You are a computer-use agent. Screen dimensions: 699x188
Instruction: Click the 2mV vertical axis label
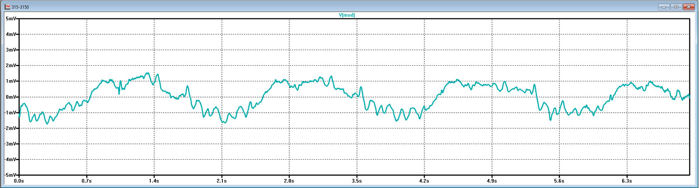point(11,66)
